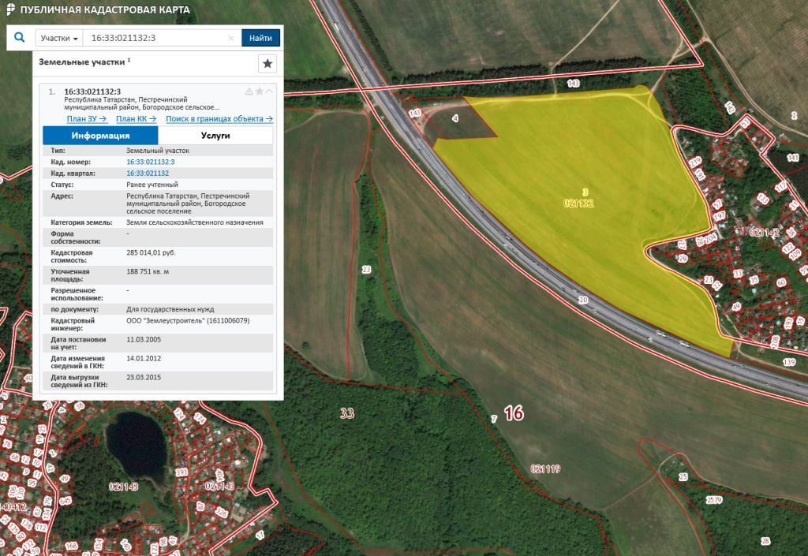The image size is (808, 556).
Task: Clear the search field with X
Action: coord(231,38)
